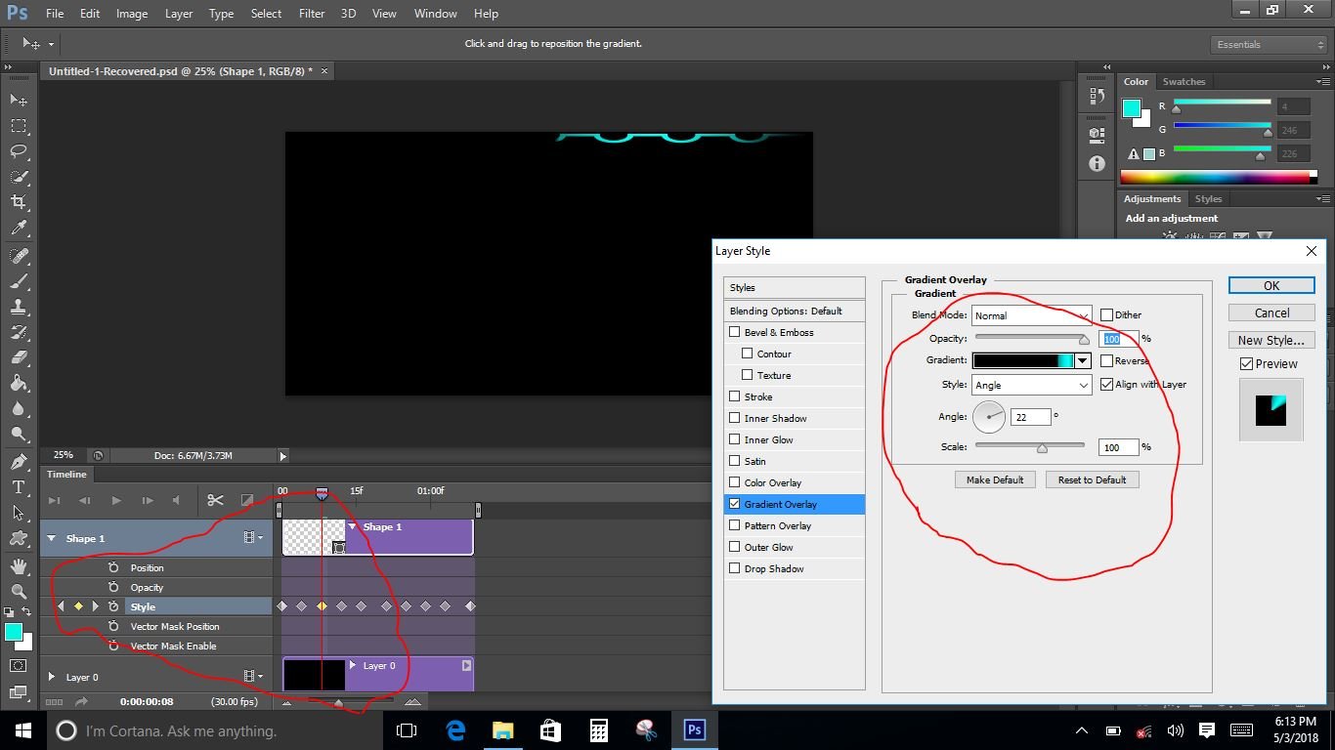The image size is (1335, 750).
Task: Open the Essentials workspace dropdown
Action: [x=1269, y=45]
